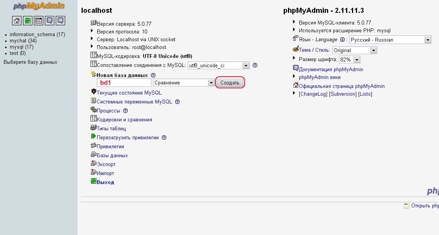Click the Версия сервера: 5.0.77 text

click(124, 24)
